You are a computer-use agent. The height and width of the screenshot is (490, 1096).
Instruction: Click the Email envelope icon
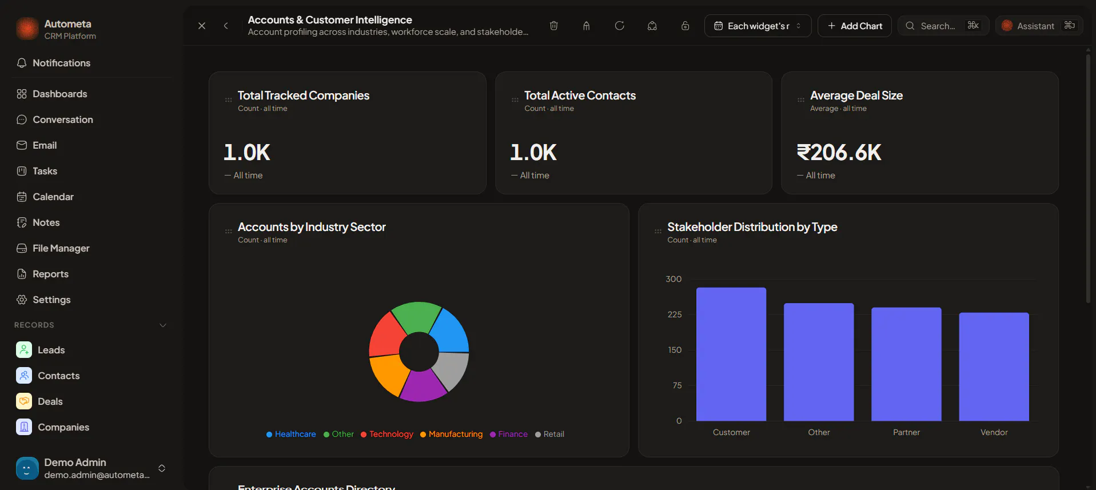22,145
